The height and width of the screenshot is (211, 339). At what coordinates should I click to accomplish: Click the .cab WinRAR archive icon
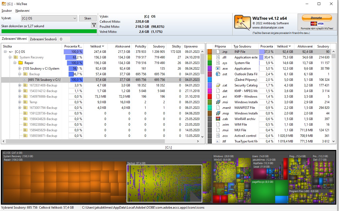pyautogui.click(x=218, y=119)
